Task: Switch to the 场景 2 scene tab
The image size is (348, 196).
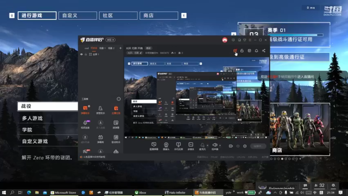Action: (111, 48)
